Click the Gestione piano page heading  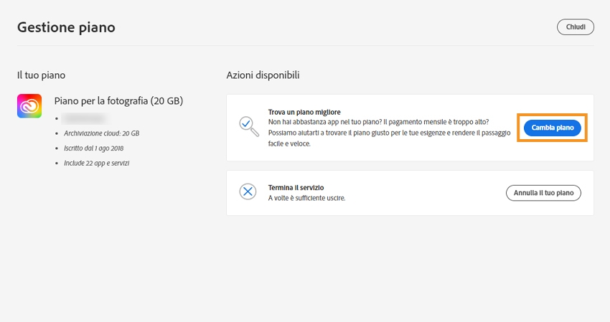click(66, 27)
